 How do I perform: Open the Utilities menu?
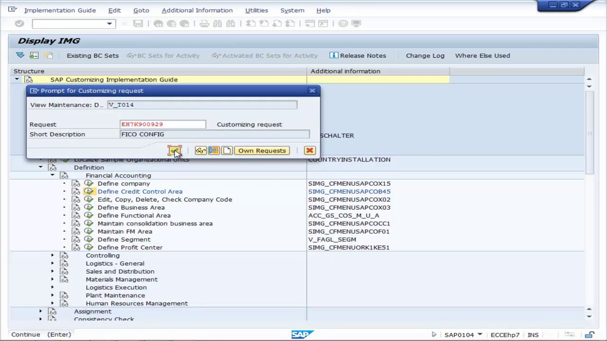coord(257,10)
